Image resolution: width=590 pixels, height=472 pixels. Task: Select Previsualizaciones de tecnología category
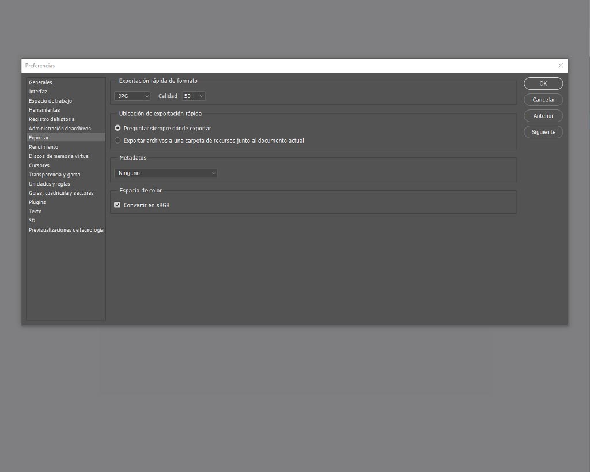[66, 230]
